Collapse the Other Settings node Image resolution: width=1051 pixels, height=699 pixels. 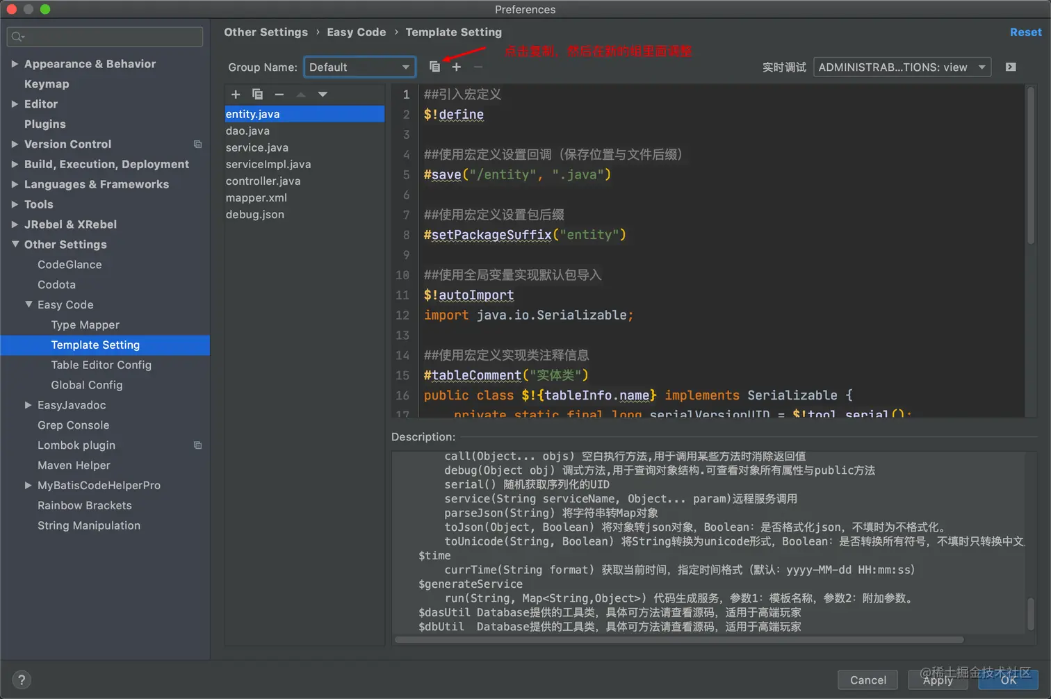[15, 245]
